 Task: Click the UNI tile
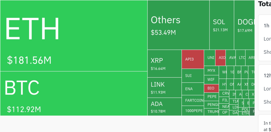pos(210,58)
